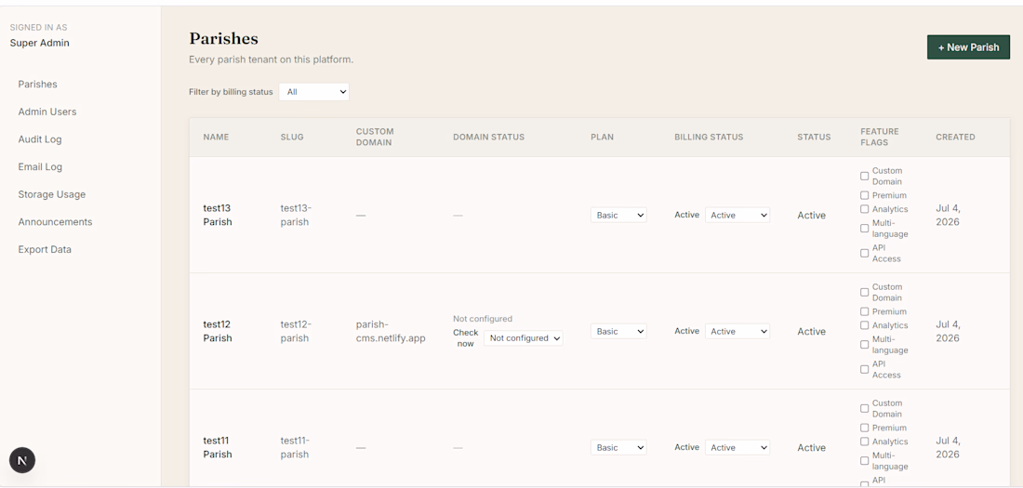Open billing status dropdown for test12 Parish
The width and height of the screenshot is (1023, 488).
tap(737, 332)
